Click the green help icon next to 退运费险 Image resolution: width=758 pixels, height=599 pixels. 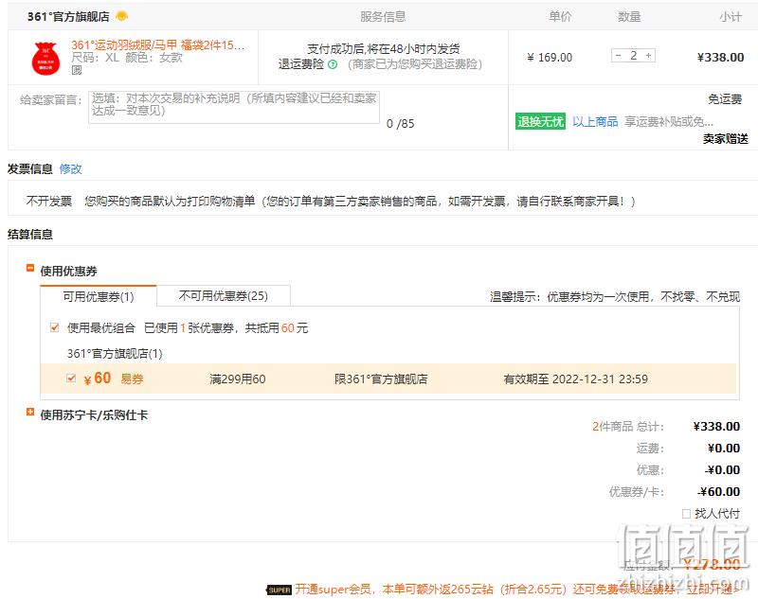click(333, 64)
